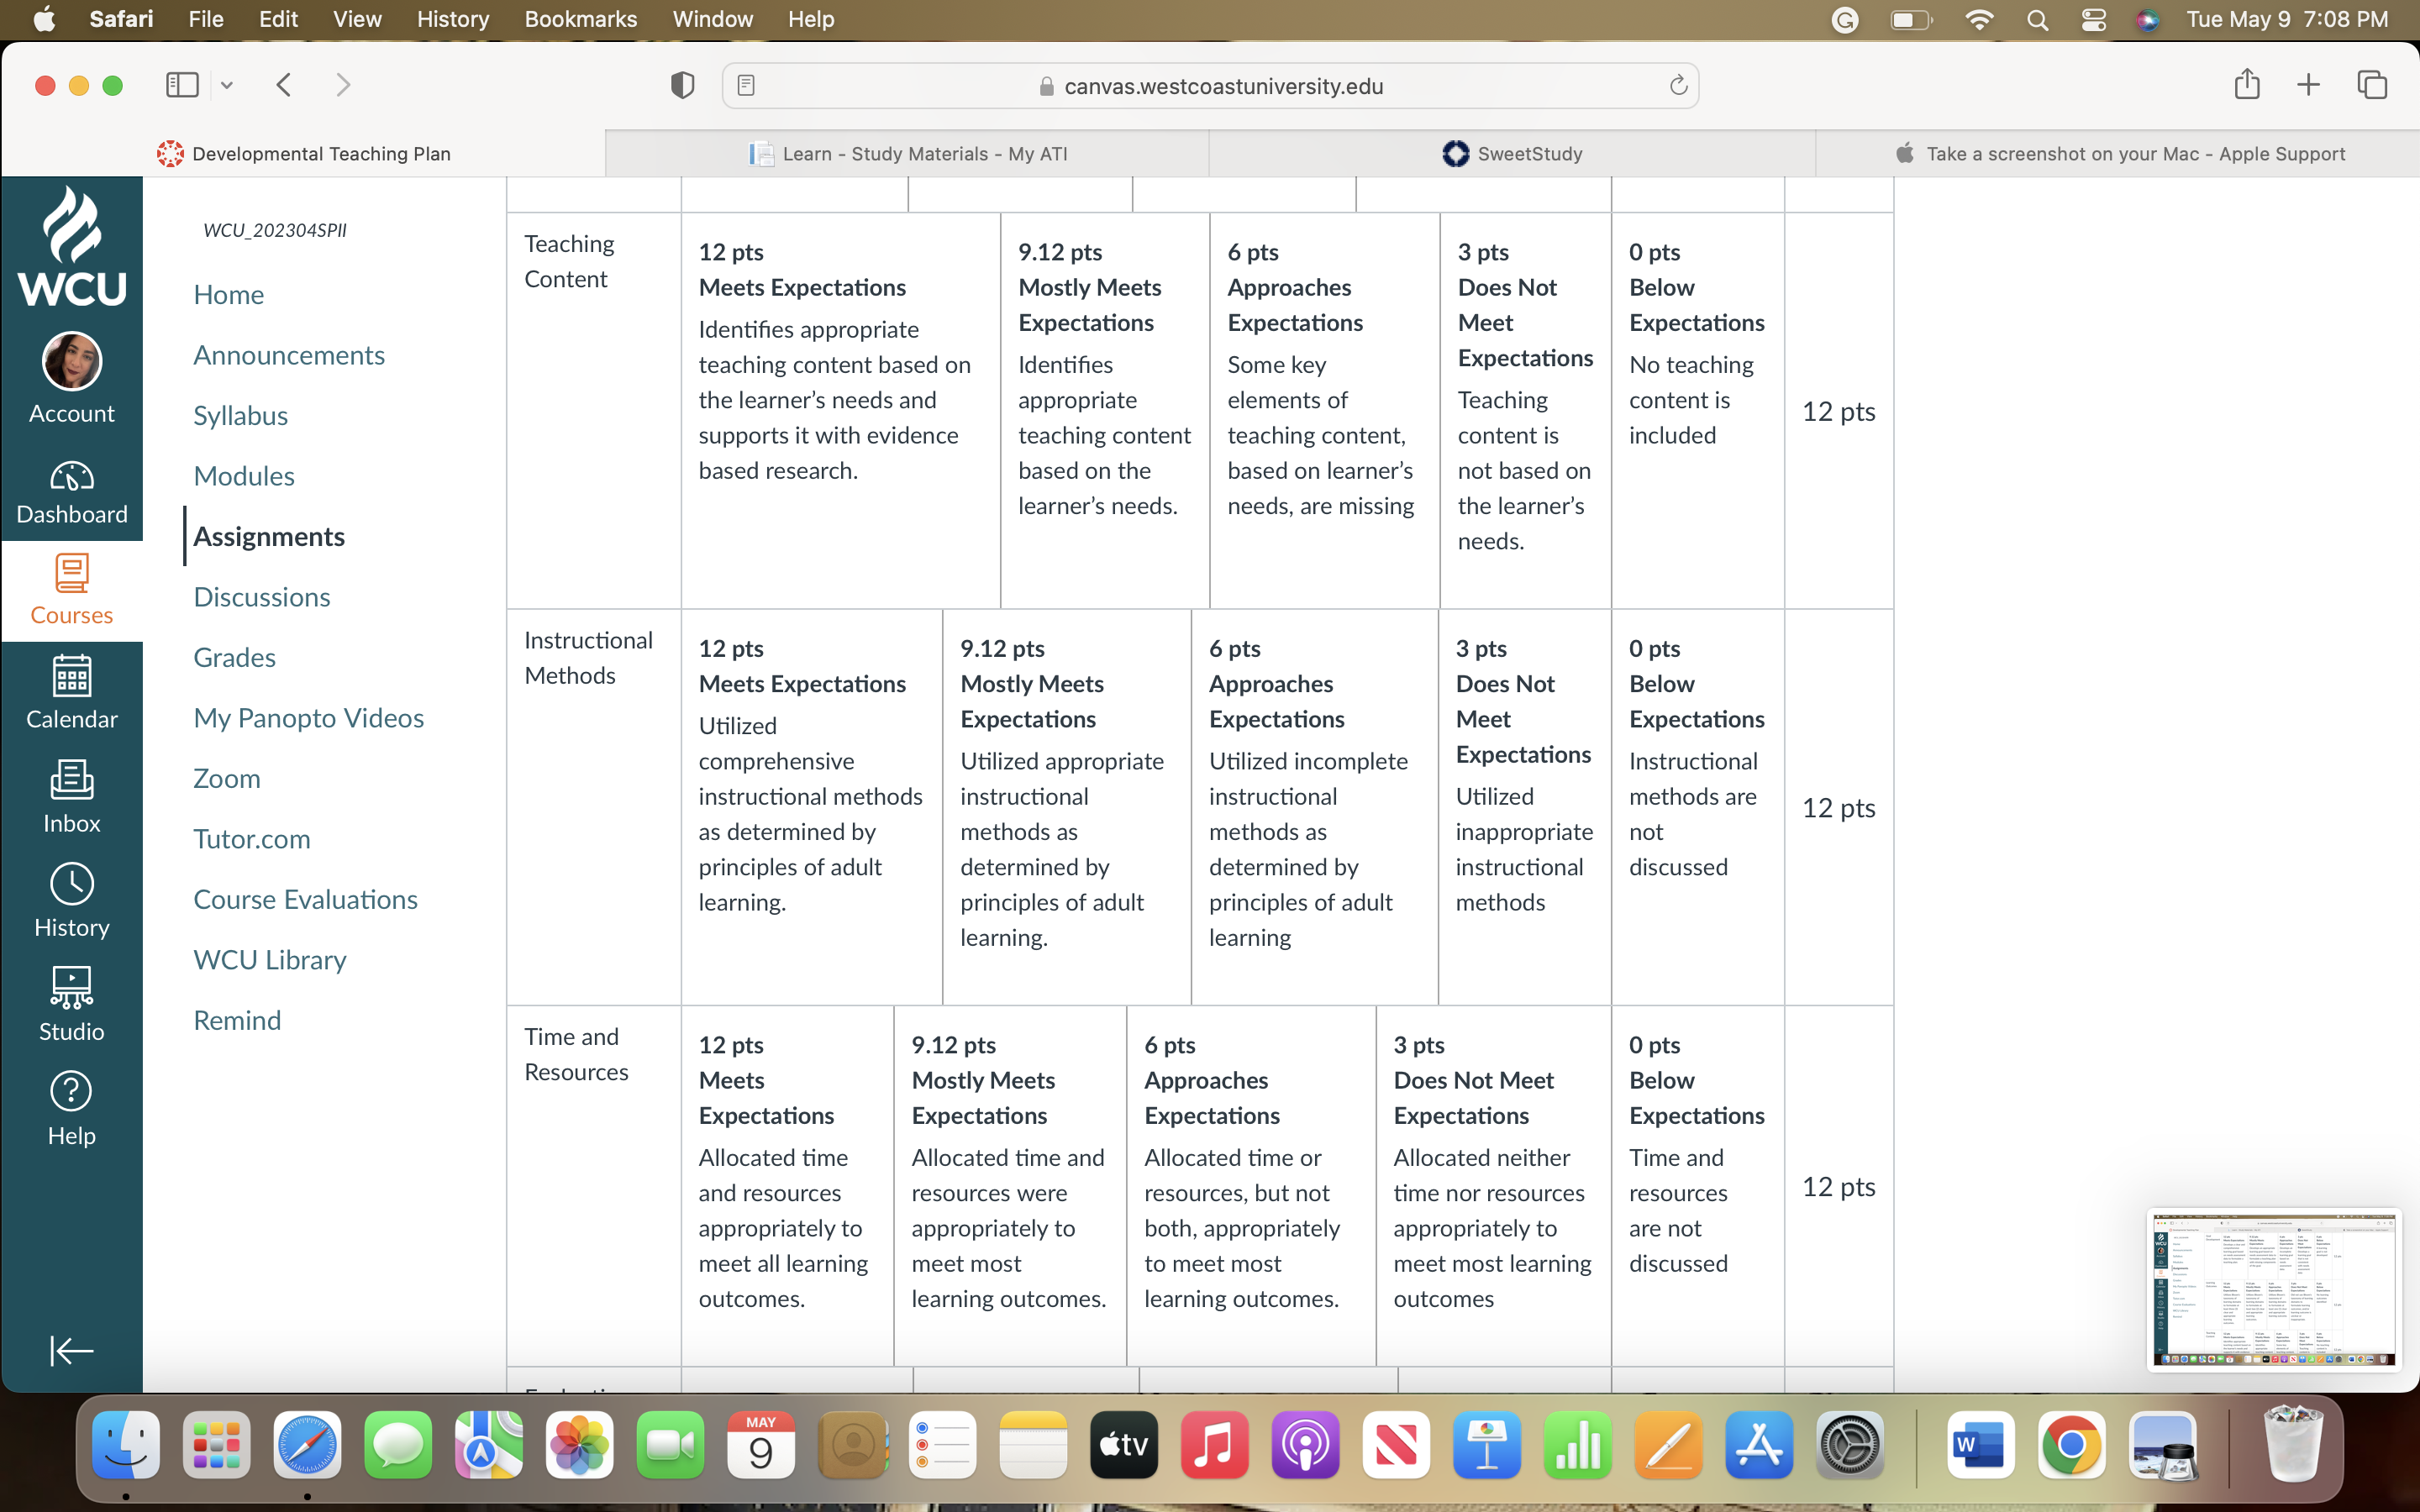Screen dimensions: 2420x1512
Task: Launch Google Chrome from the Dock
Action: (2071, 1445)
